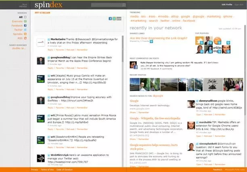Click the RSS service icon in sidebar
This screenshot has height=172, width=247.
click(x=25, y=38)
